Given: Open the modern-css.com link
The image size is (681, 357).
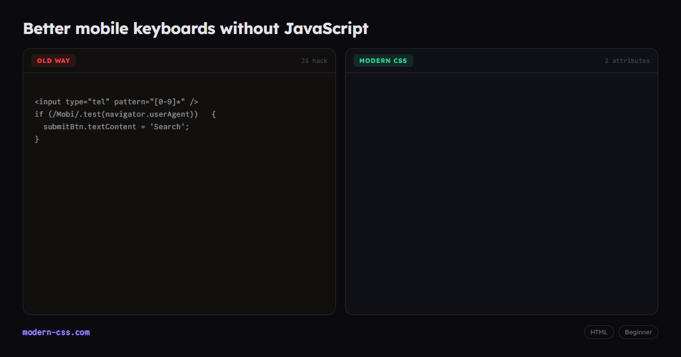Looking at the screenshot, I should pyautogui.click(x=56, y=332).
